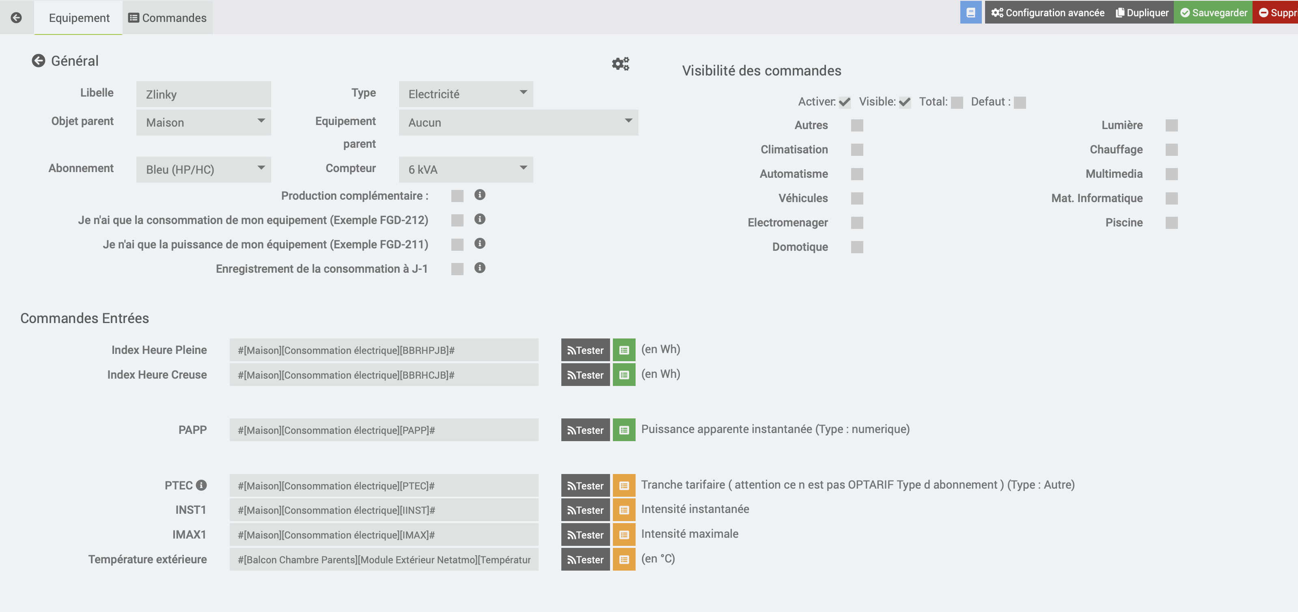1298x612 pixels.
Task: Open Abonnement dropdown showing Bleu (HP/HC)
Action: point(204,169)
